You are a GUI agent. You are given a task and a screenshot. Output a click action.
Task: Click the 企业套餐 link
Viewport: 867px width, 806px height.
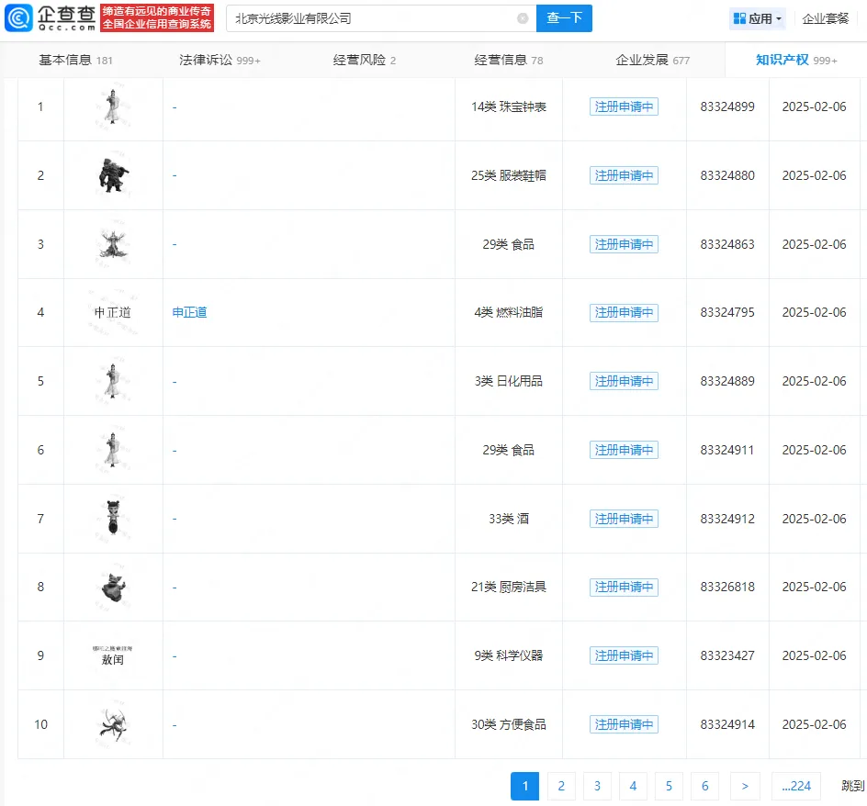click(x=825, y=18)
